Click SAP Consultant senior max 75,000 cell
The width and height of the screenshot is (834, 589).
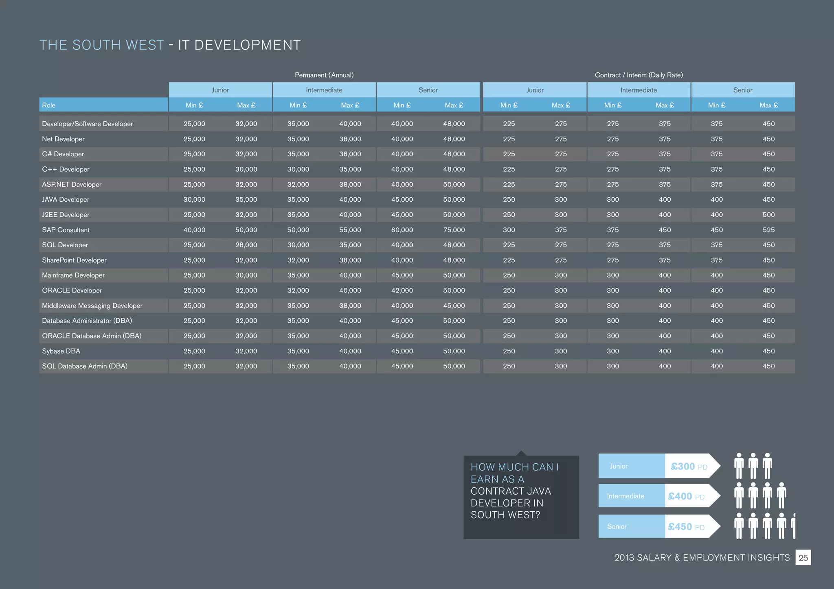coord(454,230)
